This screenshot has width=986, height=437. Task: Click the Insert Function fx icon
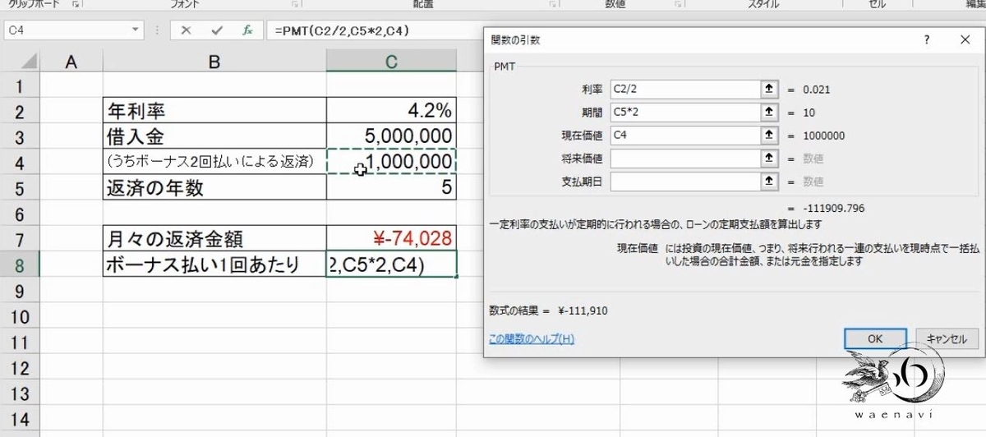pos(246,30)
